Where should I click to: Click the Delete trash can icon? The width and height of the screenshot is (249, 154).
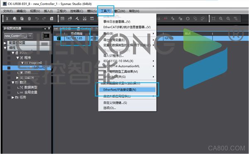(29, 19)
